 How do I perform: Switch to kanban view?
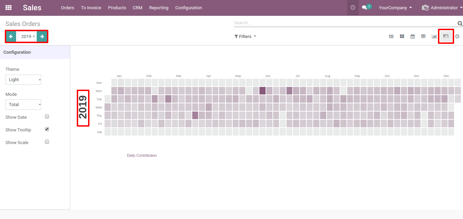coord(402,36)
